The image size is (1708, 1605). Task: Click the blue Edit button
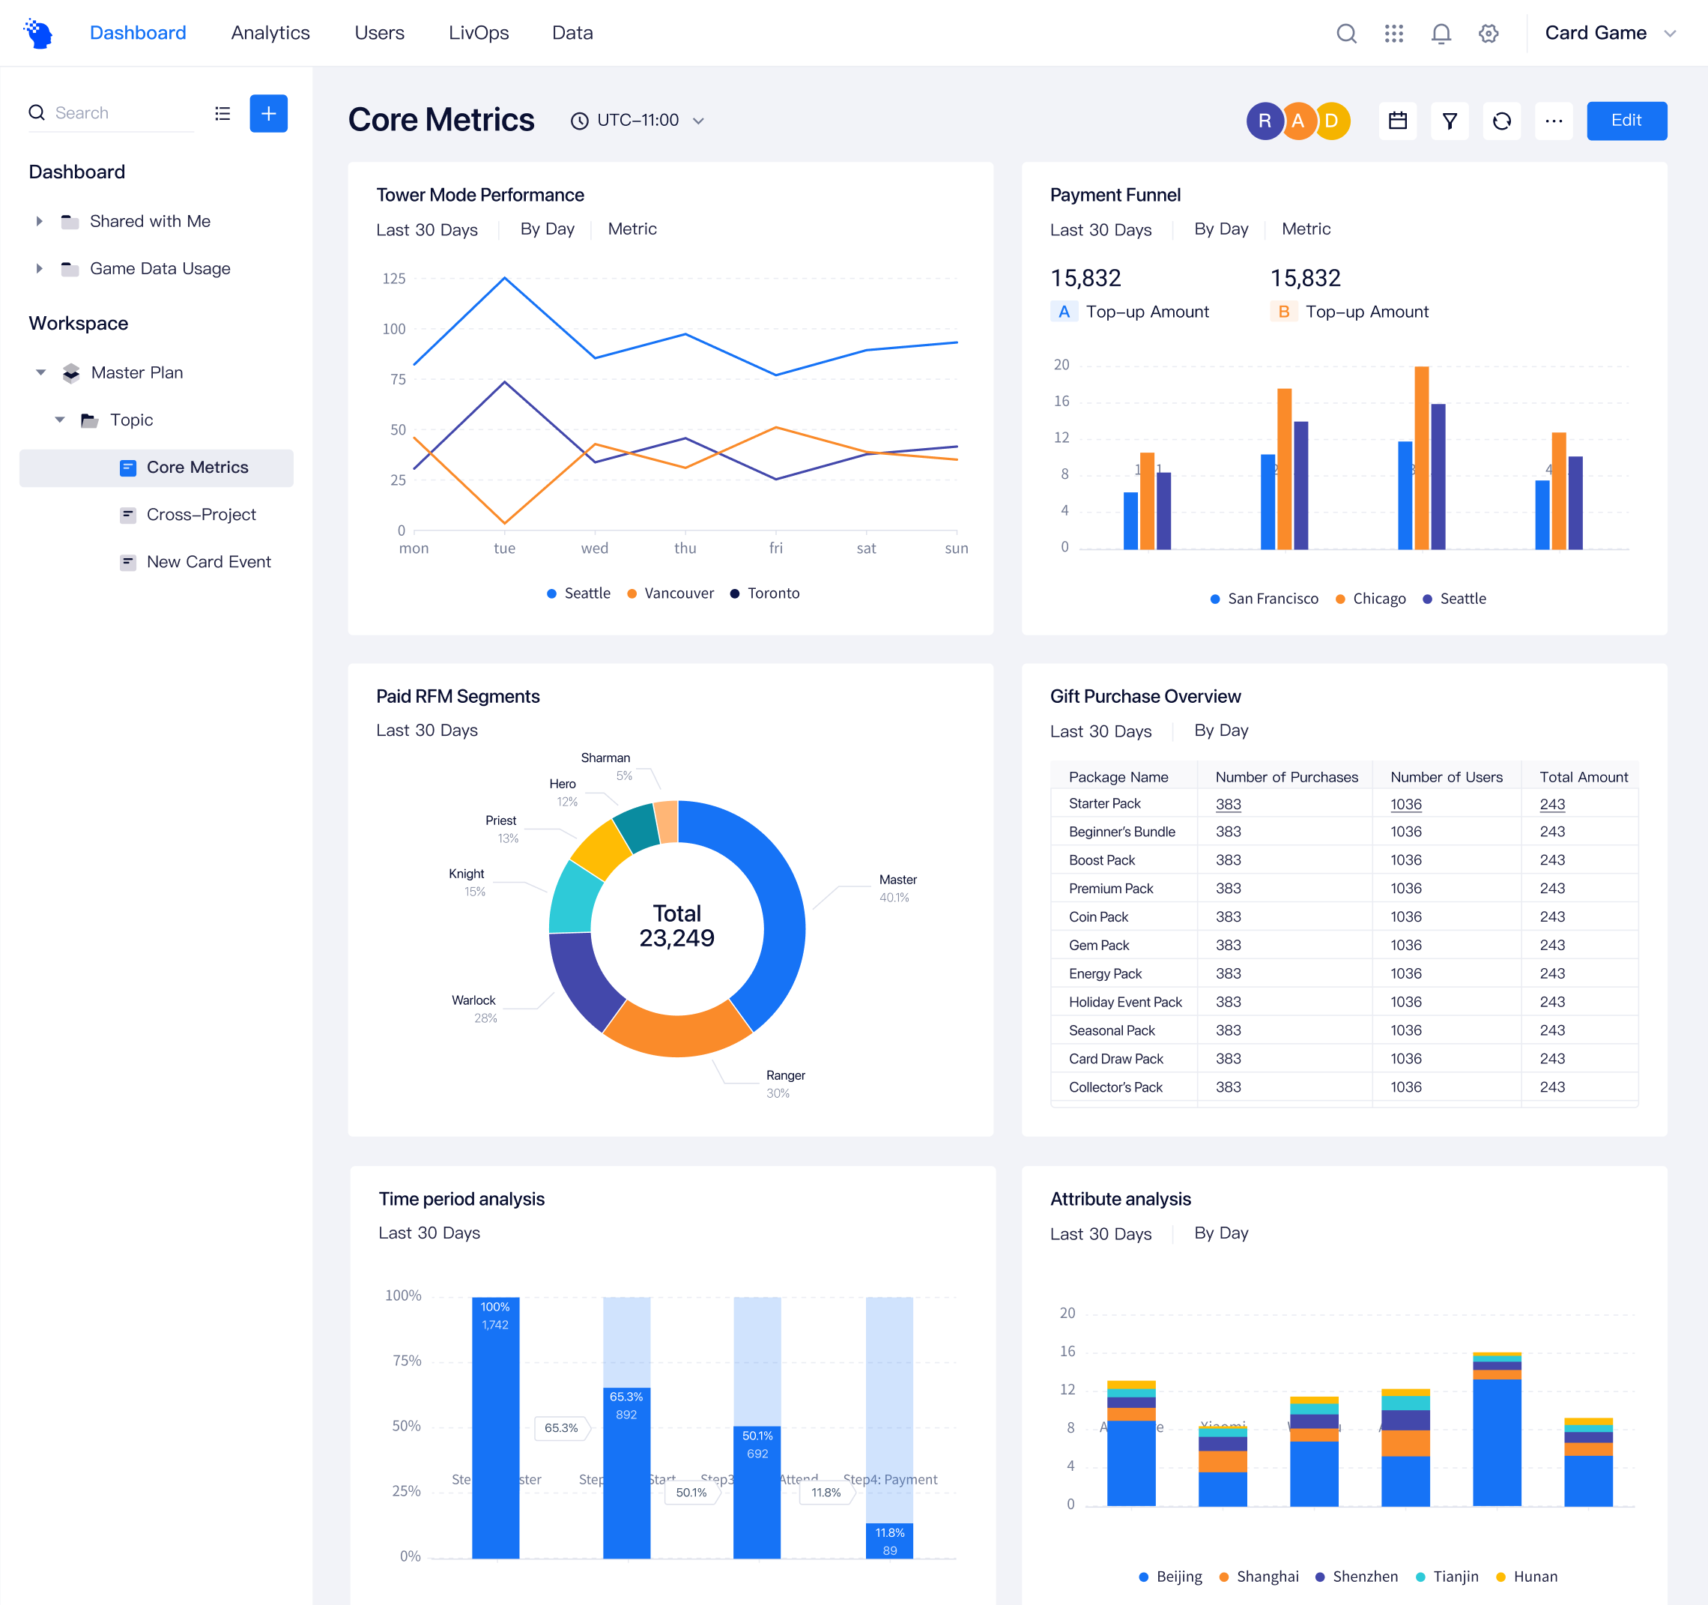(x=1626, y=121)
